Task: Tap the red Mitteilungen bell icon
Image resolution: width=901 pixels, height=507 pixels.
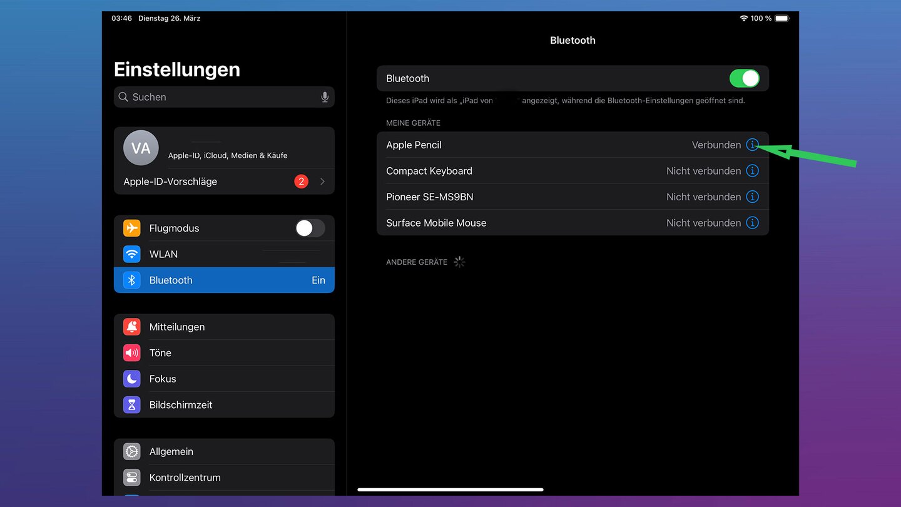Action: pyautogui.click(x=132, y=327)
